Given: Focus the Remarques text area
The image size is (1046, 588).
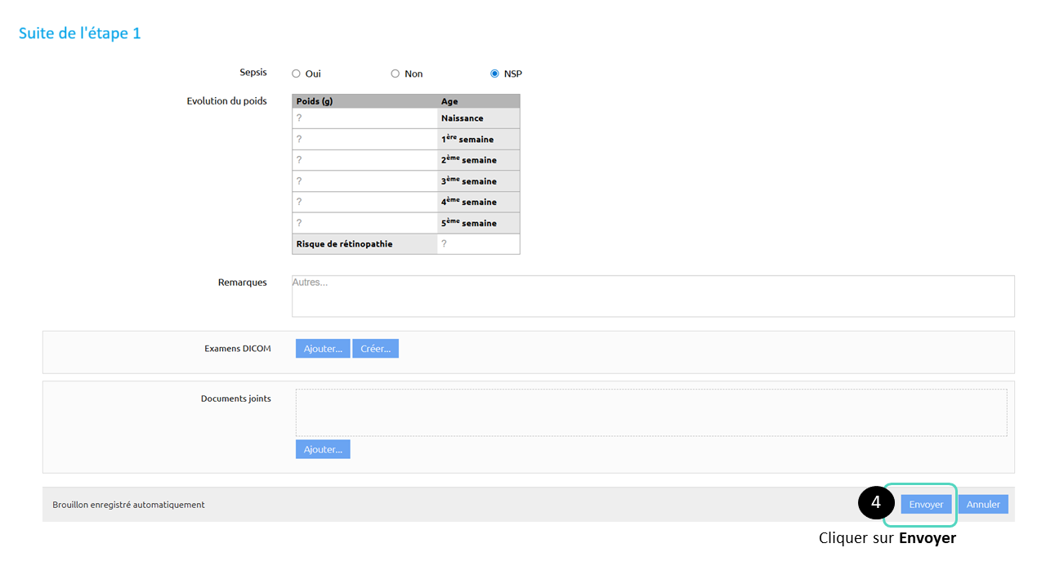Looking at the screenshot, I should [652, 296].
